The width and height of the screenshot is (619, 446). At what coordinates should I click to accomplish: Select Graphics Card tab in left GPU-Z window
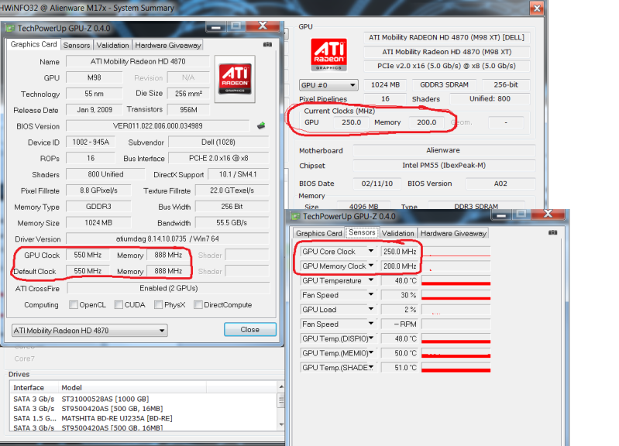point(33,44)
